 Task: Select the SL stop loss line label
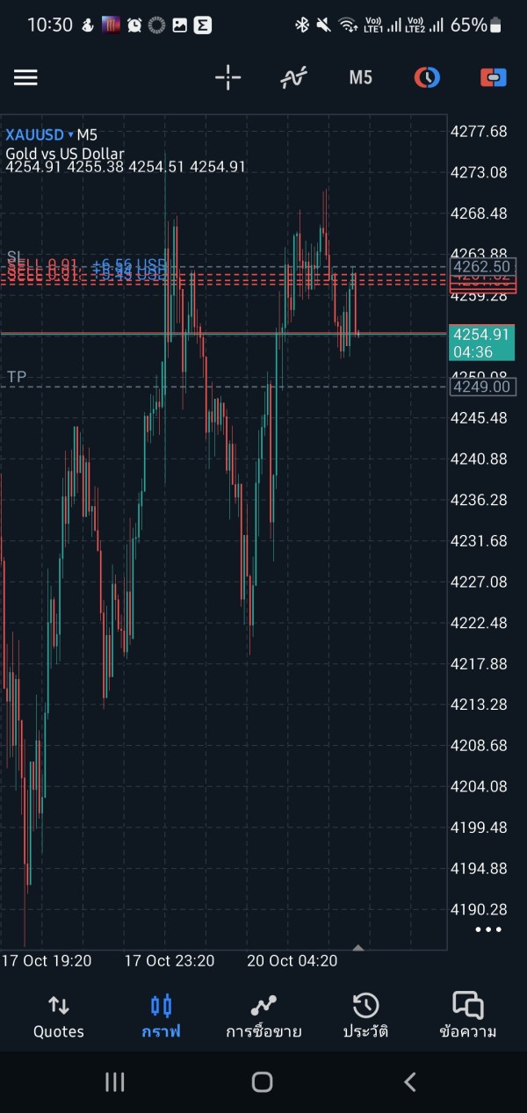(x=15, y=257)
